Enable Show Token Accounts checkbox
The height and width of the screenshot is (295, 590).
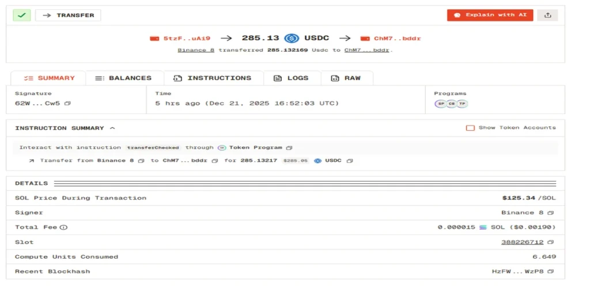470,128
